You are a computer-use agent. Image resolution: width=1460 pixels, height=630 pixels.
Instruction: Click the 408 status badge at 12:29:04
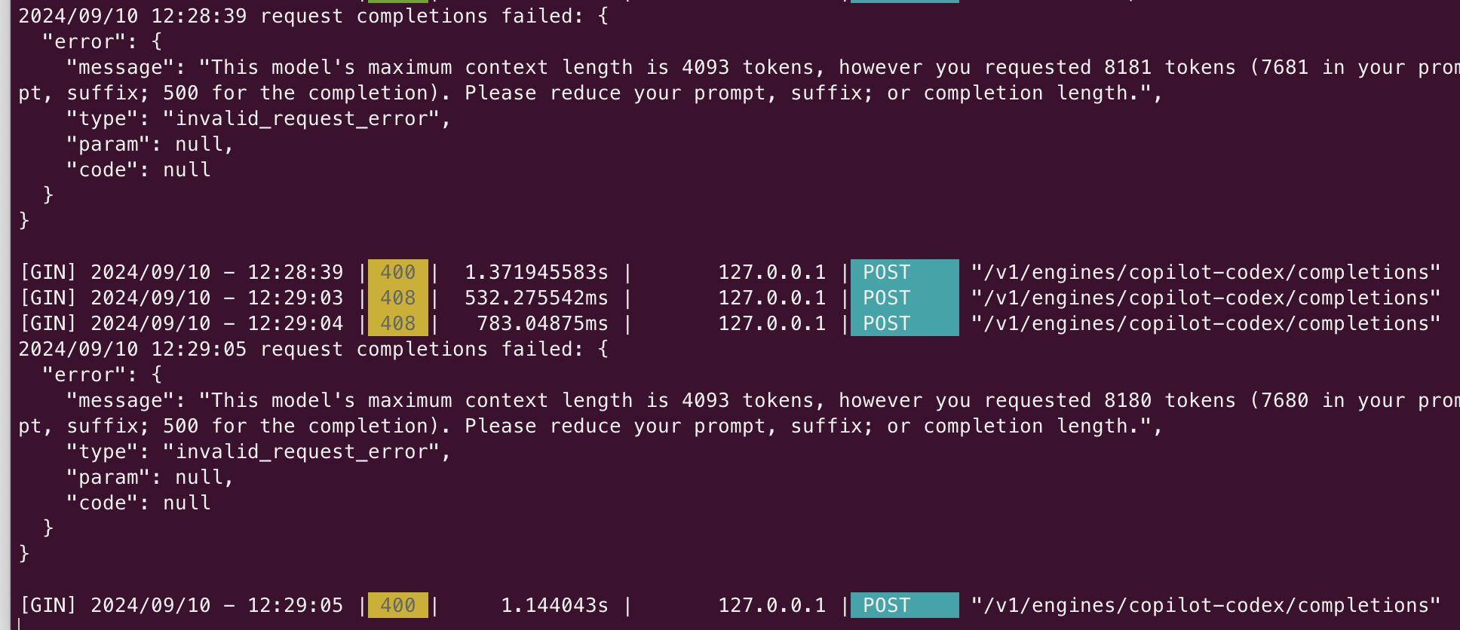tap(397, 323)
